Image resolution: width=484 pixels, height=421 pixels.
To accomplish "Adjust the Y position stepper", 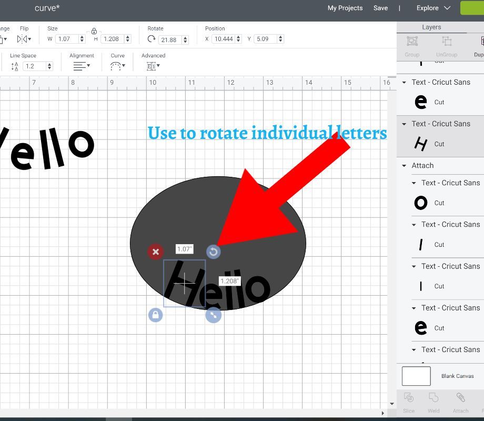I will point(280,39).
